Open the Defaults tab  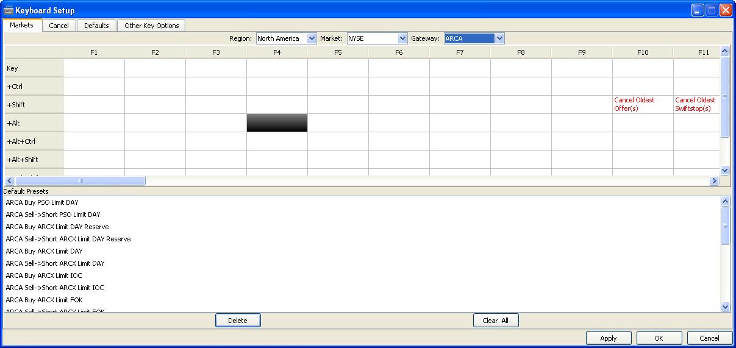[96, 26]
